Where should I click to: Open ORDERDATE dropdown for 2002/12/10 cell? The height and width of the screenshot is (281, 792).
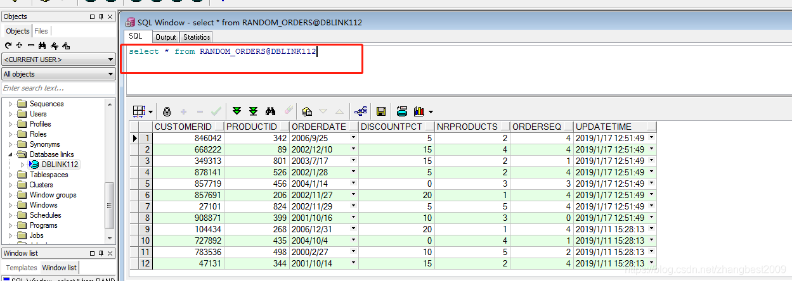point(353,149)
